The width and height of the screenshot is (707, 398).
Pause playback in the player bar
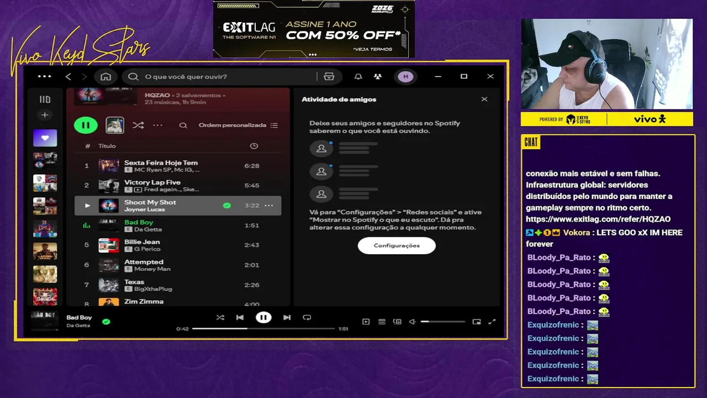[x=263, y=317]
